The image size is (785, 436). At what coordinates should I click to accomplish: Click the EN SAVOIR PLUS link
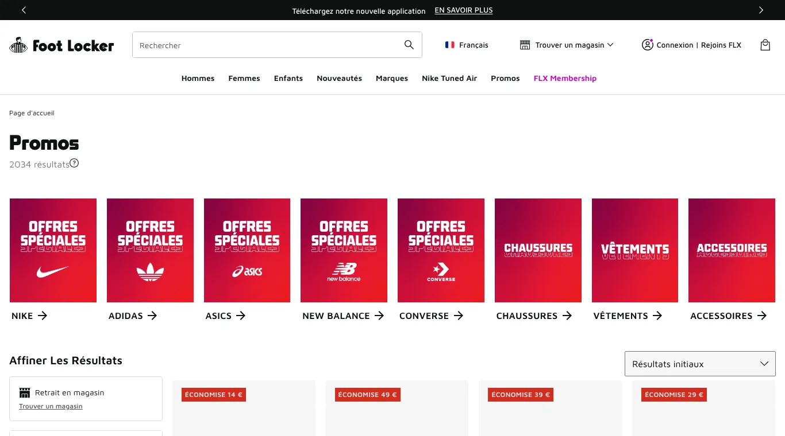point(464,10)
